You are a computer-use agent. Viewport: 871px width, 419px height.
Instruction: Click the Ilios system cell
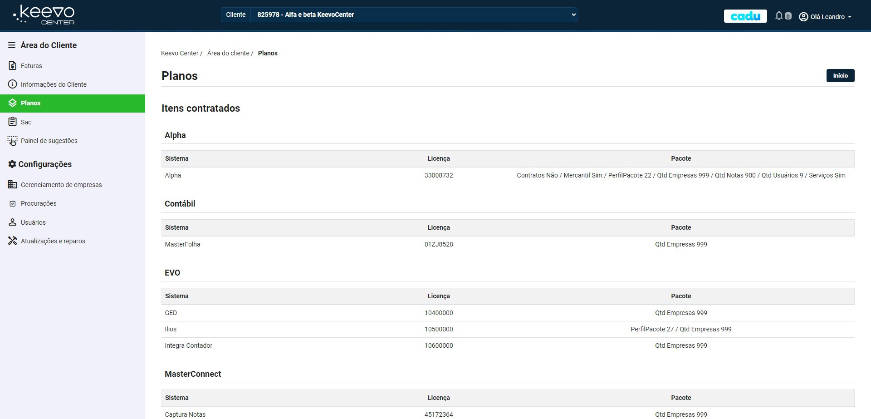(x=171, y=329)
